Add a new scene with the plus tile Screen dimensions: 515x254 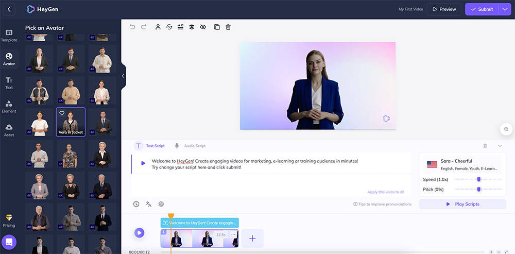coord(252,239)
